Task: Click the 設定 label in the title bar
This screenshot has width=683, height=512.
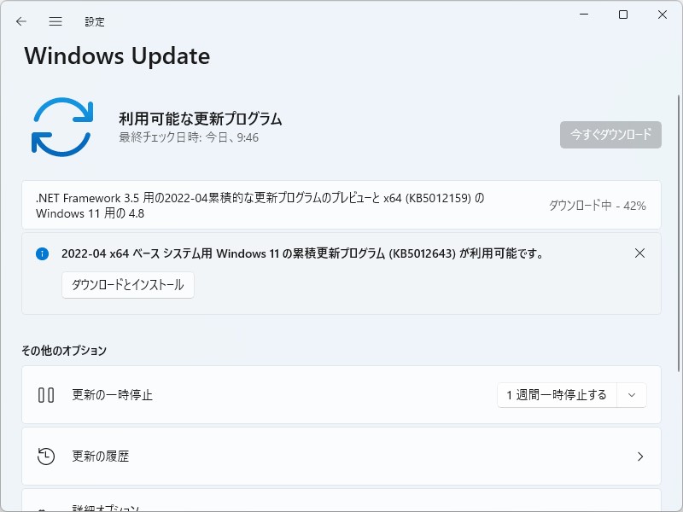Action: [95, 21]
